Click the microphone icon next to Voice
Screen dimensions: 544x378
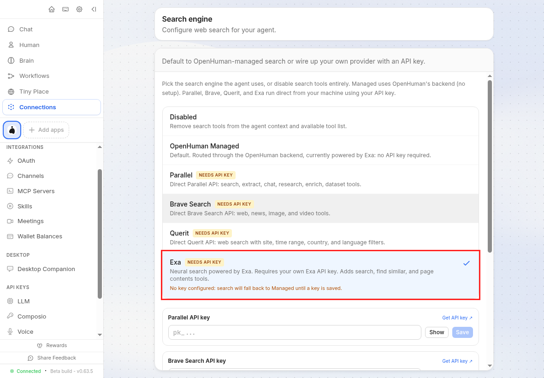(10, 332)
